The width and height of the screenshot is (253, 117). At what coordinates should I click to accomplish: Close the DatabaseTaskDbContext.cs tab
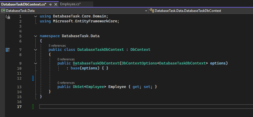pos(55,4)
